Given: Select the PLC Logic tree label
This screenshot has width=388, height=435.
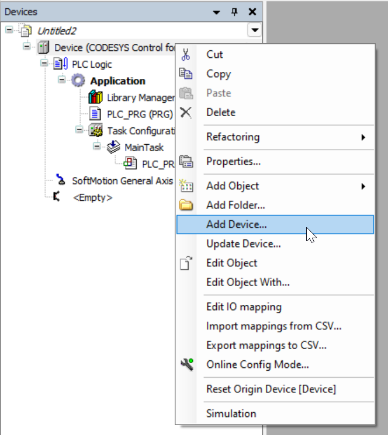Looking at the screenshot, I should (92, 64).
